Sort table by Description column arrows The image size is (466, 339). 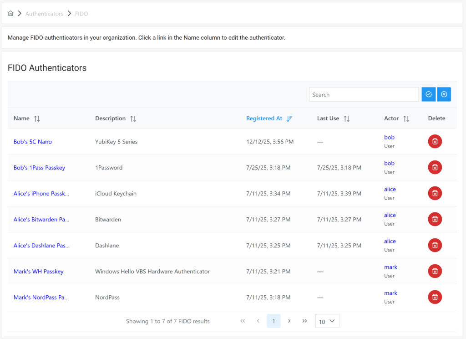[133, 119]
